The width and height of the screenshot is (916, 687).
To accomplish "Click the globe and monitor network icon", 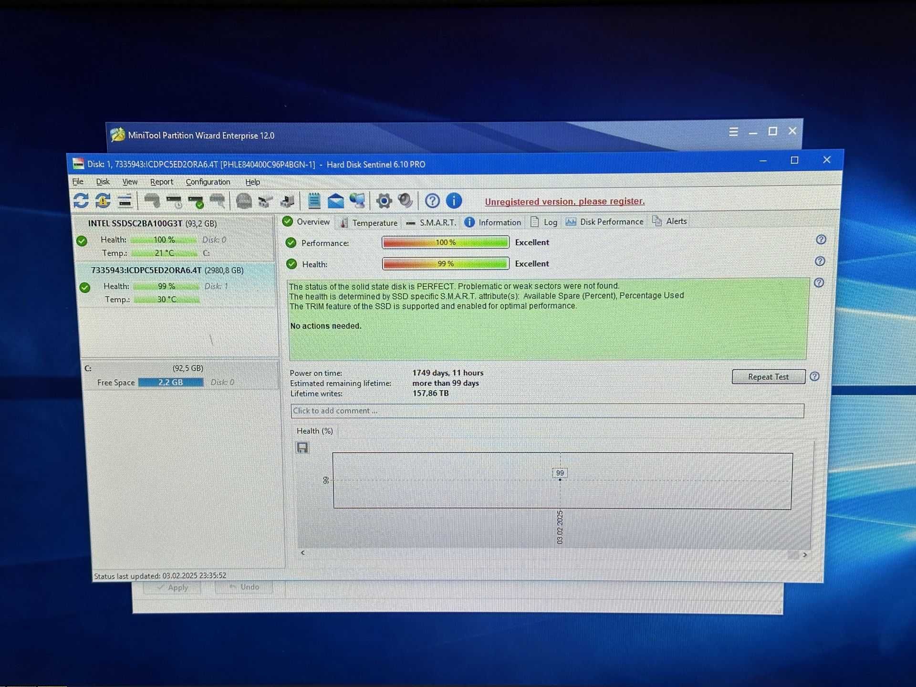I will tap(358, 201).
